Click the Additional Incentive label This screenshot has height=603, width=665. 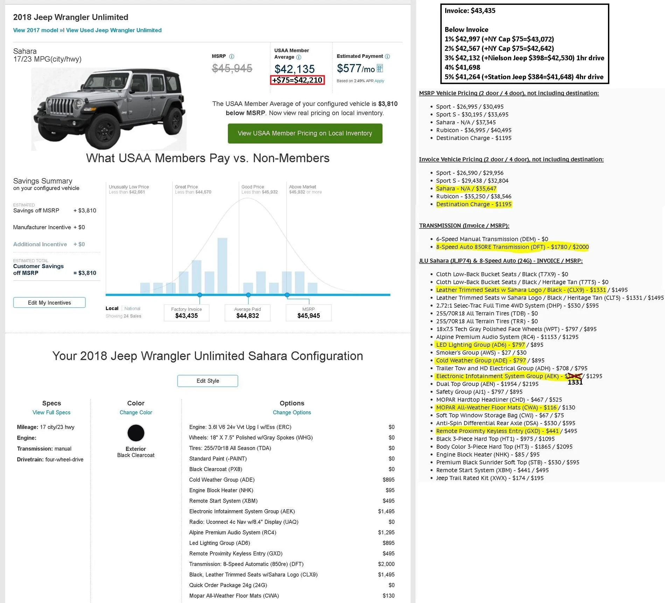tap(40, 244)
